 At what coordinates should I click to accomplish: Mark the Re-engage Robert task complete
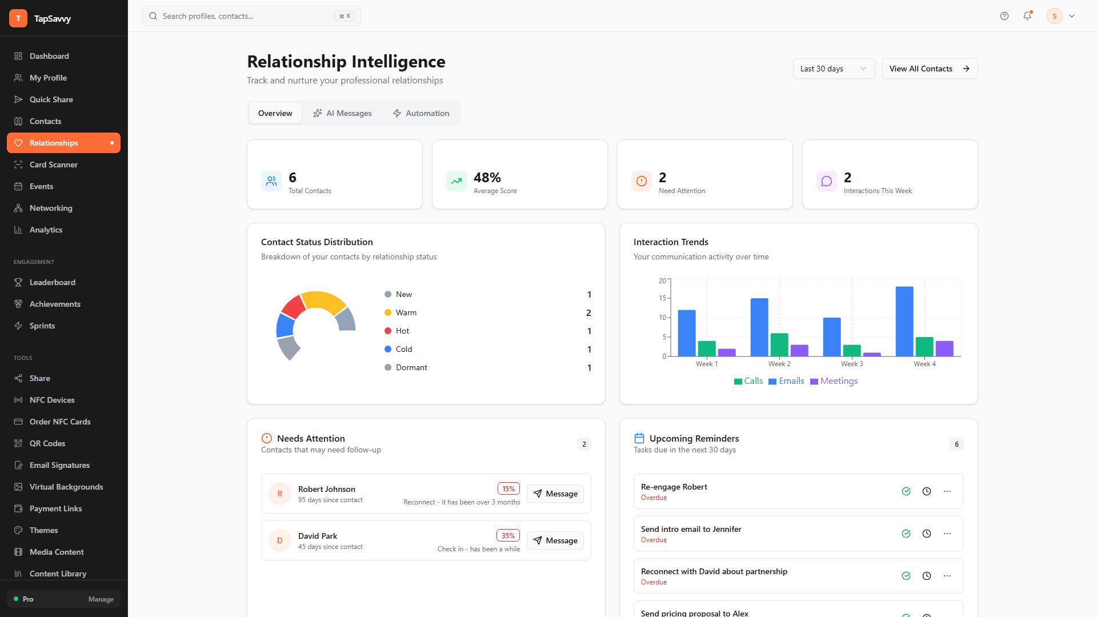click(x=906, y=491)
